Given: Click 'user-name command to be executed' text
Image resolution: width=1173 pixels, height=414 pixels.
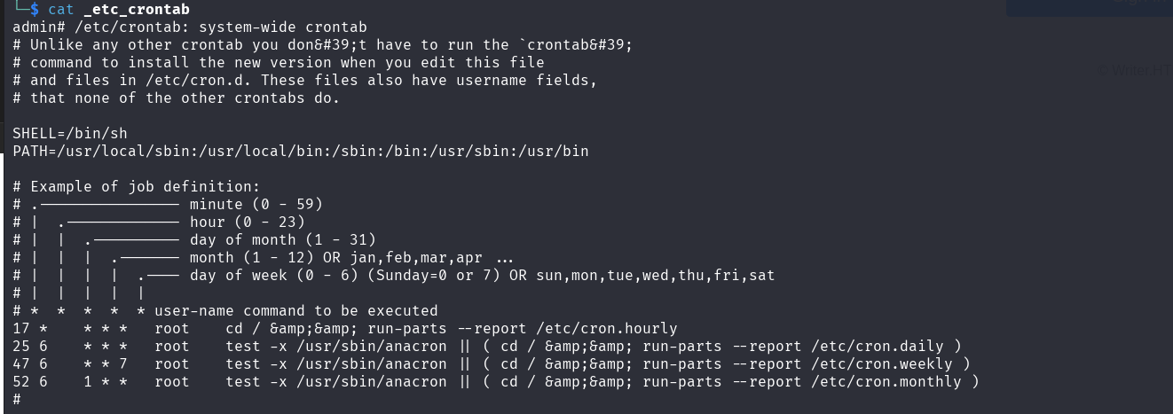Looking at the screenshot, I should pyautogui.click(x=295, y=310).
